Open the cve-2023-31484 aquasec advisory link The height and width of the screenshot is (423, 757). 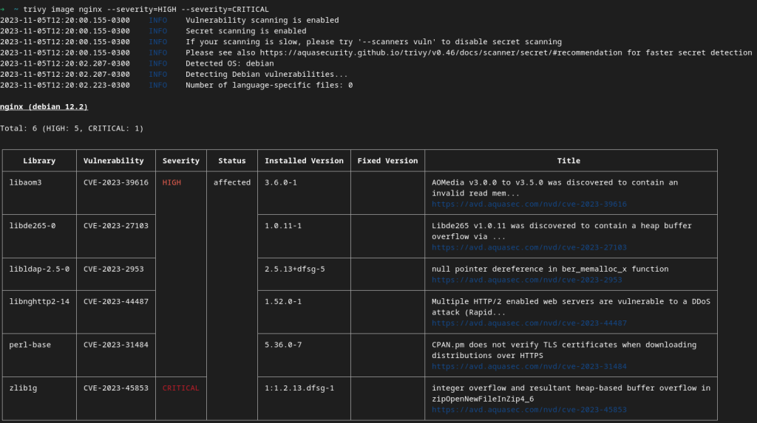pos(529,367)
